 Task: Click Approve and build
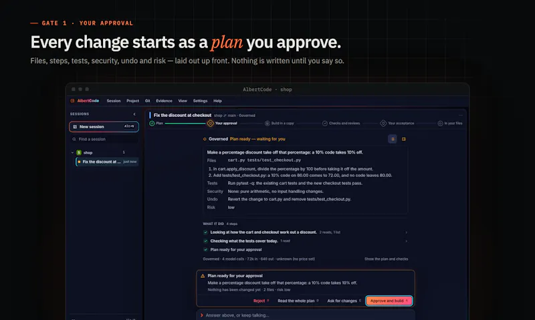(x=389, y=301)
